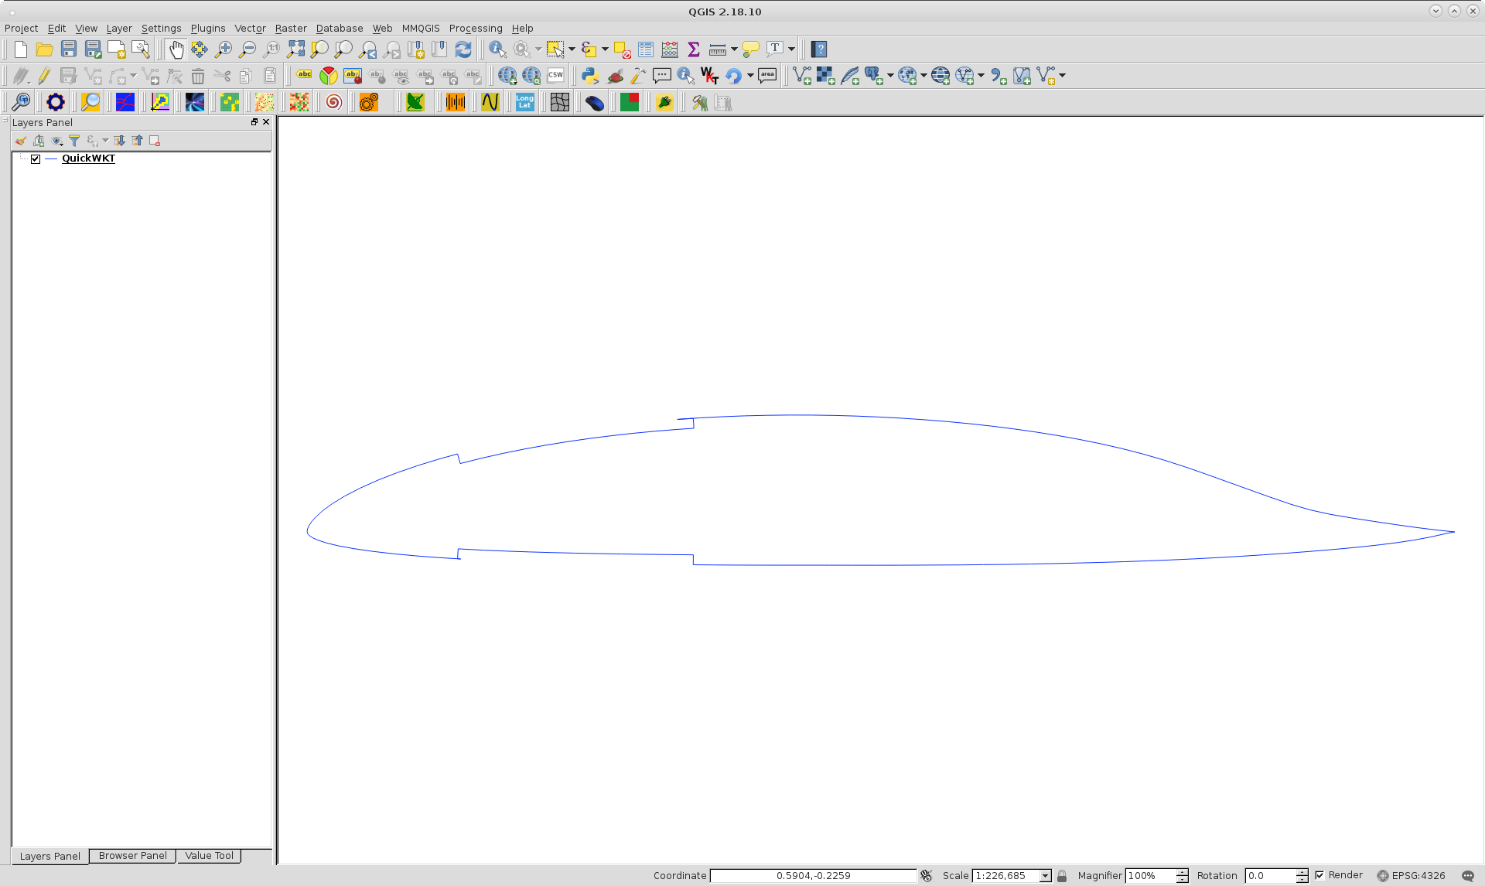Open the Layer Labeling Options abc icon
Image resolution: width=1485 pixels, height=886 pixels.
pos(305,76)
